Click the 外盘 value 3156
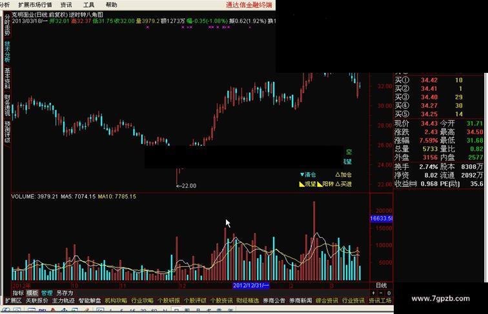 coord(430,157)
